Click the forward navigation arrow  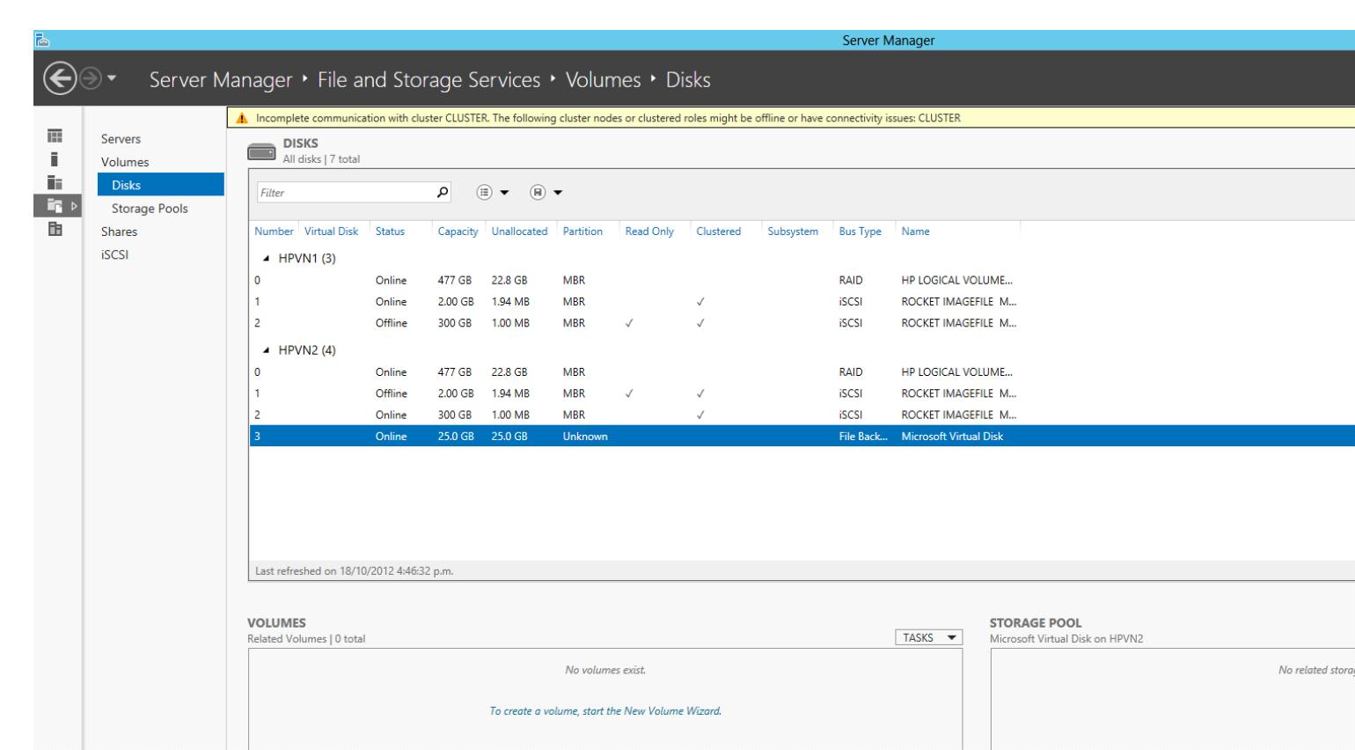(91, 80)
